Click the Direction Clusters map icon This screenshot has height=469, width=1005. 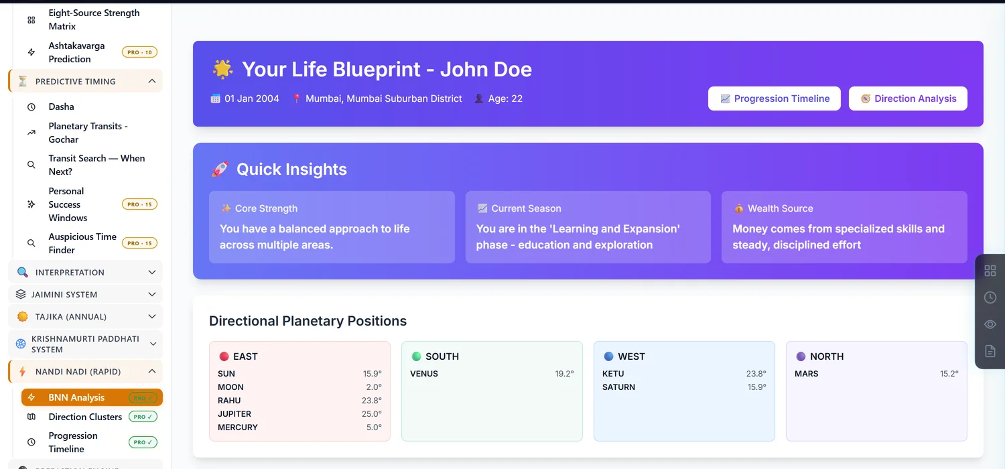pos(31,417)
